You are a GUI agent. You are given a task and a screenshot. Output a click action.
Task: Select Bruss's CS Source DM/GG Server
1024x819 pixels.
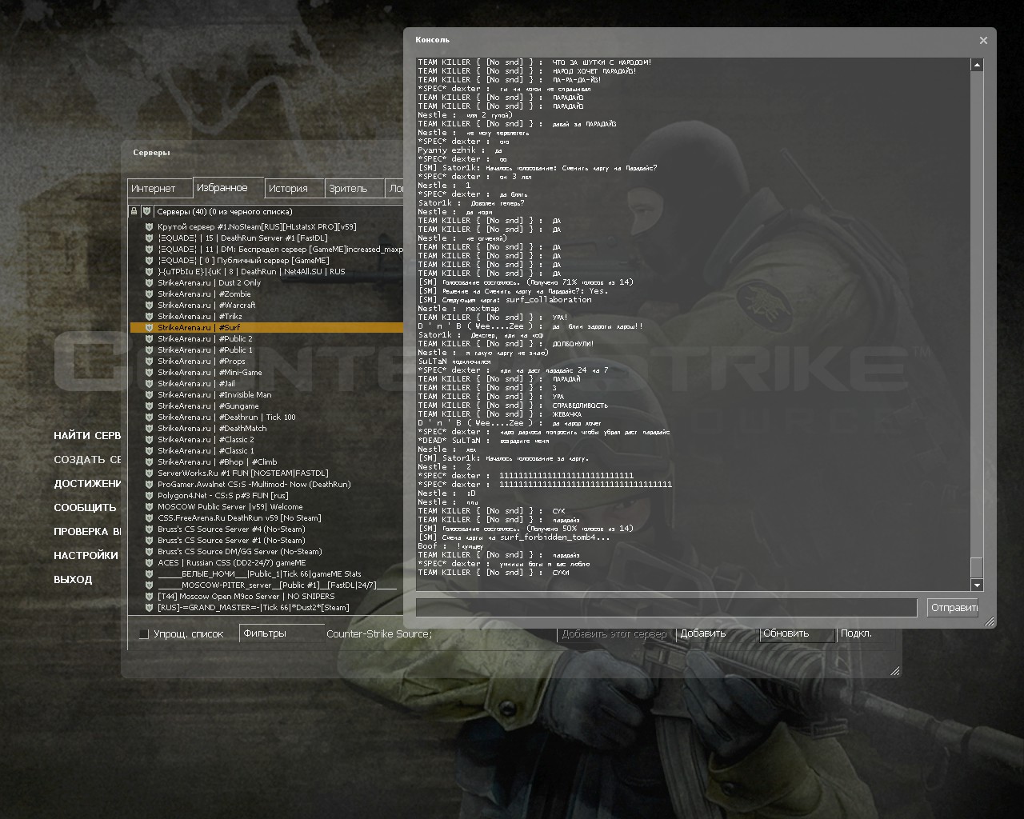pos(267,552)
